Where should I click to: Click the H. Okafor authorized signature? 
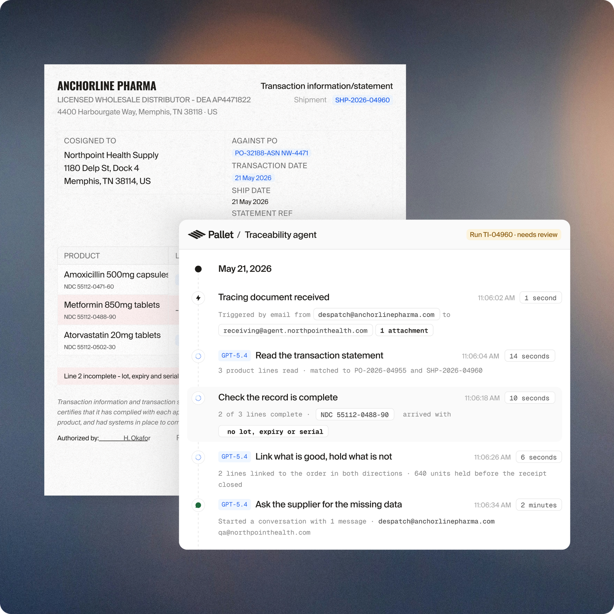137,438
